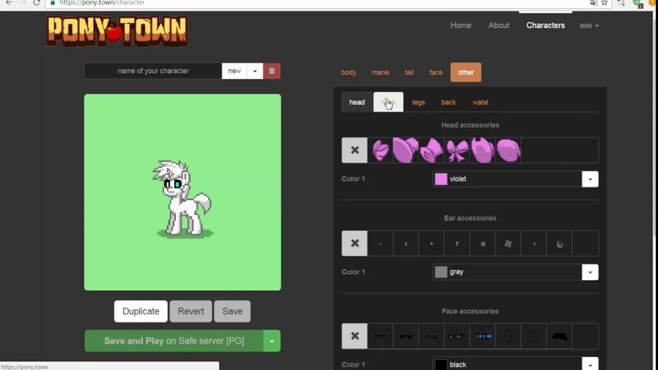
Task: Click the black color swatch
Action: pyautogui.click(x=441, y=364)
